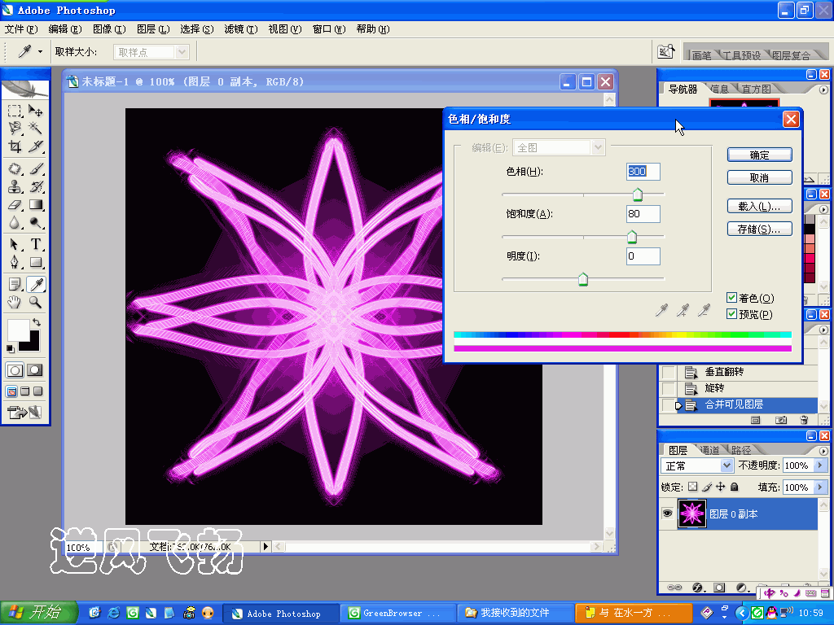Select the Path Selection arrow tool
Screen dimensions: 834x625
tap(15, 244)
